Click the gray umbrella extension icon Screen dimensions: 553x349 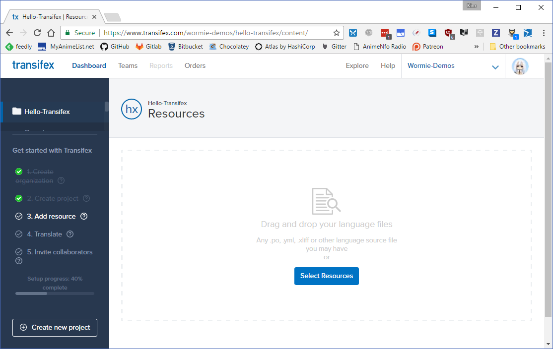[x=480, y=33]
